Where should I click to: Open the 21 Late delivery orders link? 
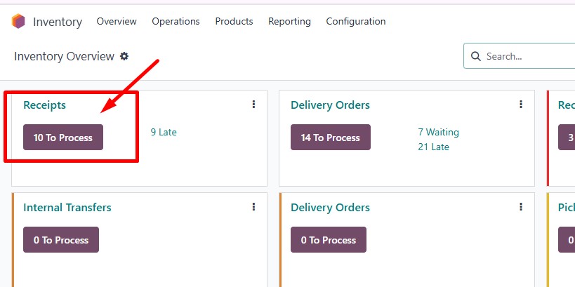coord(433,147)
